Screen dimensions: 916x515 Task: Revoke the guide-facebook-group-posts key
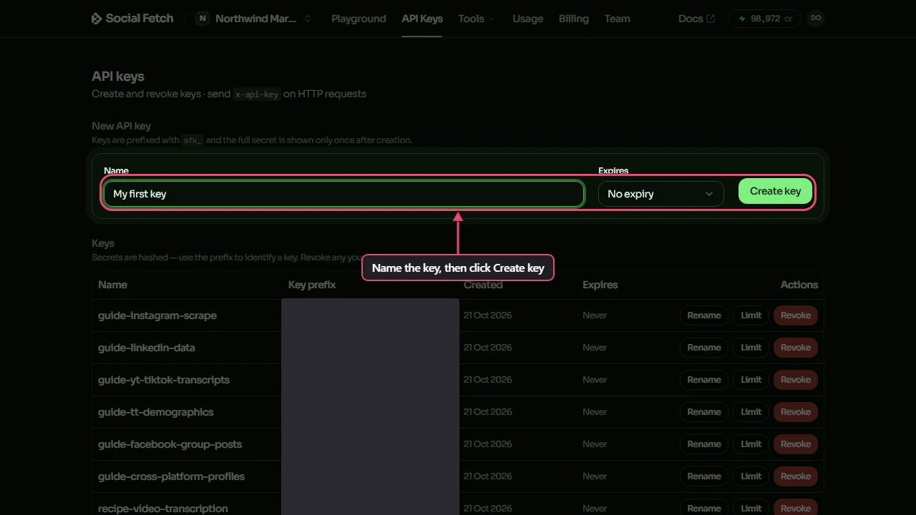coord(796,444)
